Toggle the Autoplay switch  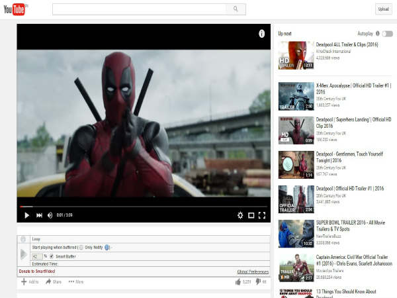pos(387,33)
